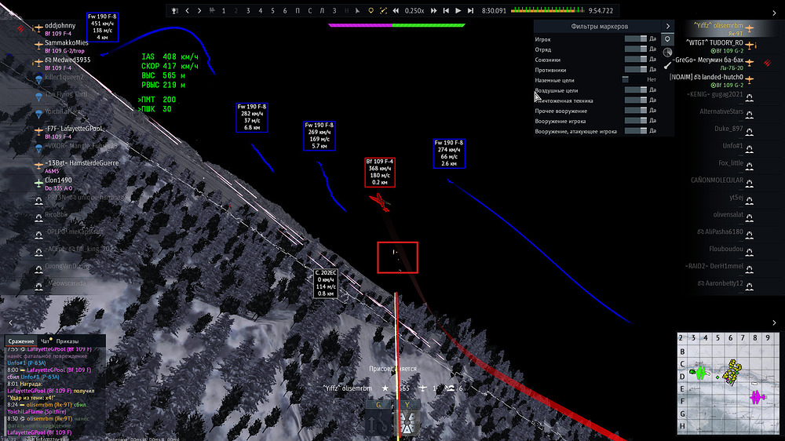Select player landed-hutch0 in right list

(x=707, y=77)
